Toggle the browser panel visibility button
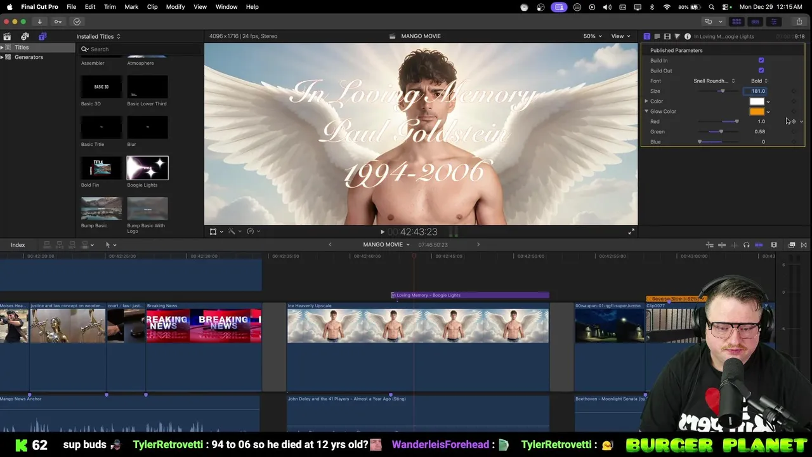 (x=737, y=22)
